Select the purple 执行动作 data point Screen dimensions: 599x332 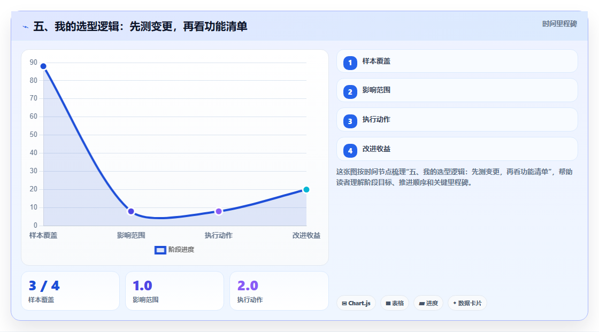219,211
